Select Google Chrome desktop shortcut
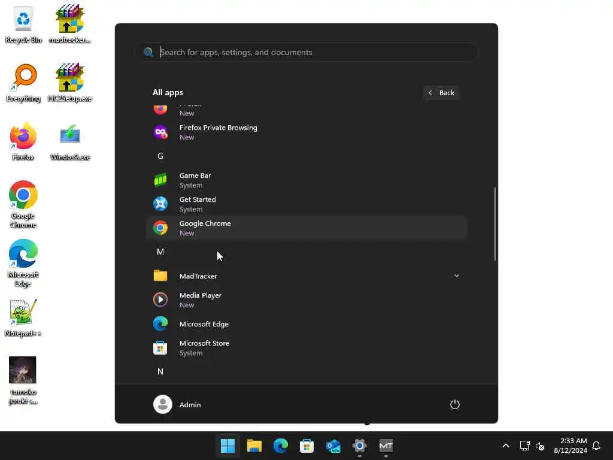Screen dimensions: 613x460 tap(23, 204)
